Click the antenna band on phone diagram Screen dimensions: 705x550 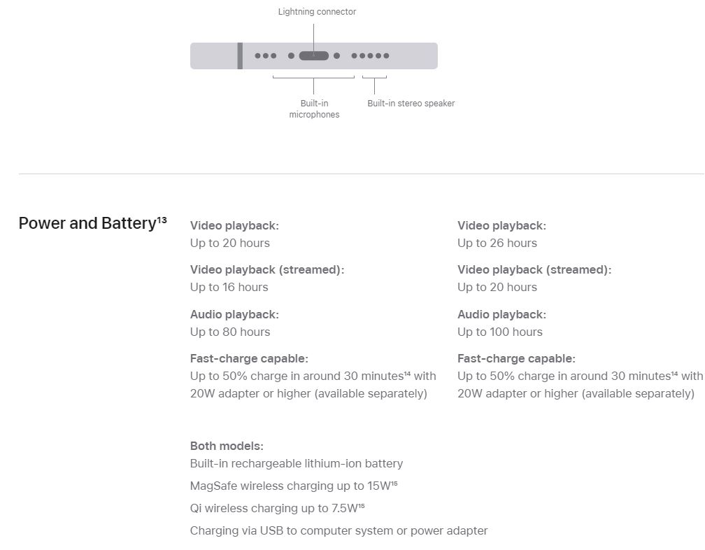coord(240,56)
